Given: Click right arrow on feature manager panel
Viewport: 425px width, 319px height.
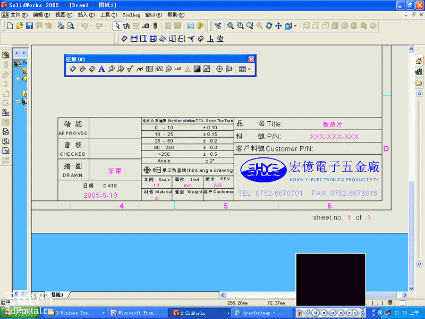Looking at the screenshot, I should 24,53.
